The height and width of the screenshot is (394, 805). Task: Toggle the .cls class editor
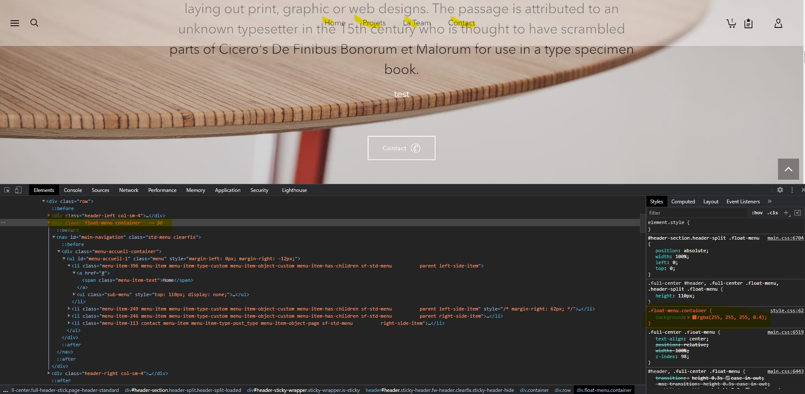pos(772,213)
